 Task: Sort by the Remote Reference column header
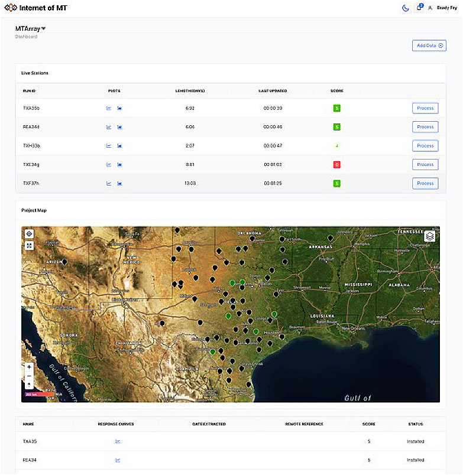click(304, 424)
